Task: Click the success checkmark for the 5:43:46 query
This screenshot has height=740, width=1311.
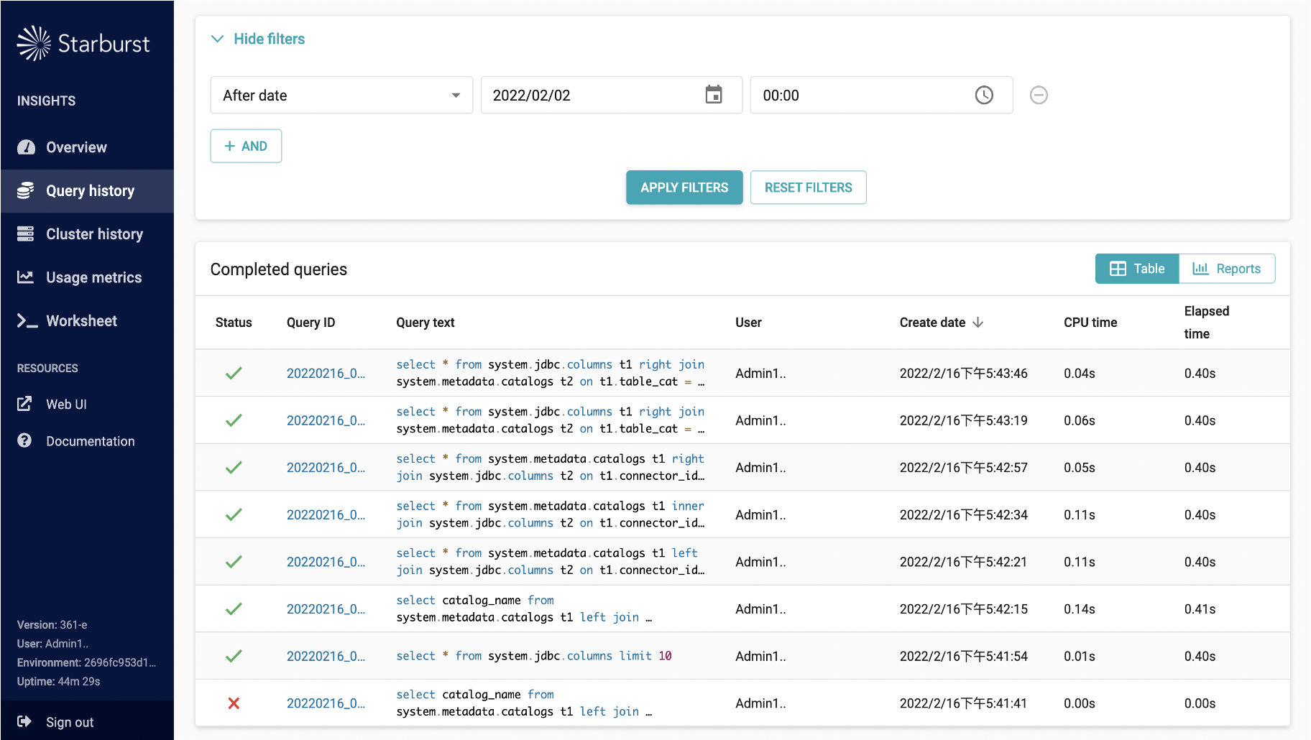Action: (234, 373)
